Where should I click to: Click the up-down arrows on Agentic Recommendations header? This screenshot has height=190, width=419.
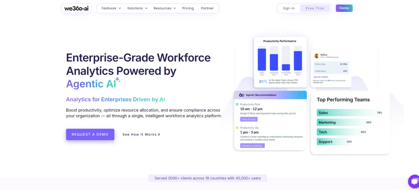coord(299,95)
